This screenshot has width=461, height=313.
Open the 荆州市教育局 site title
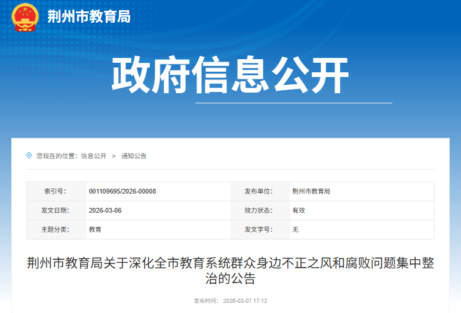tap(88, 17)
